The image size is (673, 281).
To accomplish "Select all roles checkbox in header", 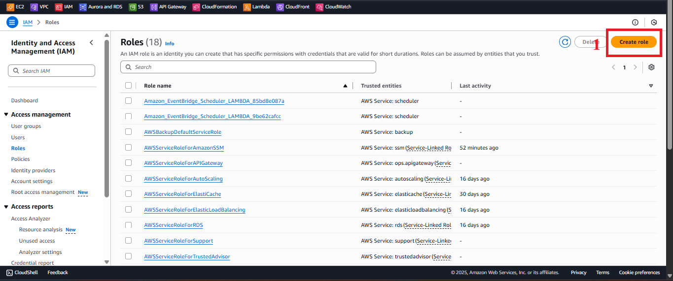I will click(129, 86).
